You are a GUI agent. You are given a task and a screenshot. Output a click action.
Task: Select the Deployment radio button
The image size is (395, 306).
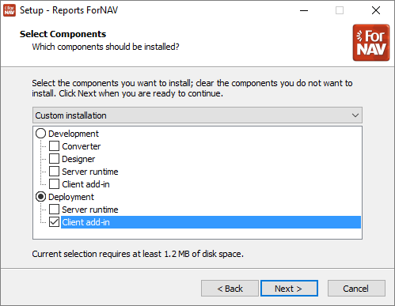pyautogui.click(x=40, y=197)
